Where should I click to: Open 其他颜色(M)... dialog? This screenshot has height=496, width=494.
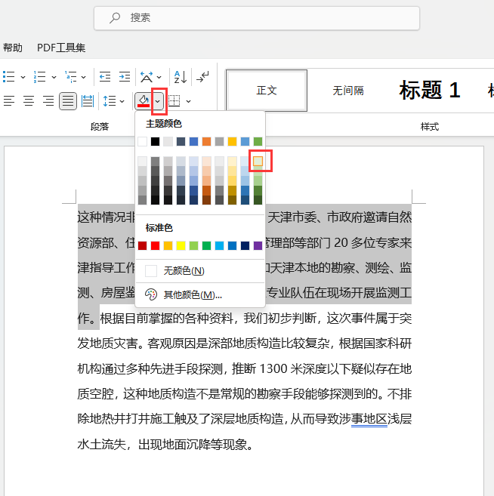tap(200, 295)
